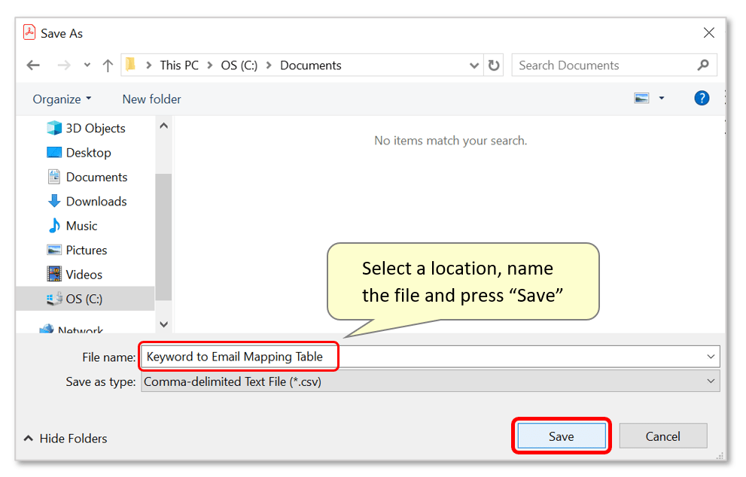Image resolution: width=746 pixels, height=477 pixels.
Task: Click This PC in the address path
Action: (x=179, y=65)
